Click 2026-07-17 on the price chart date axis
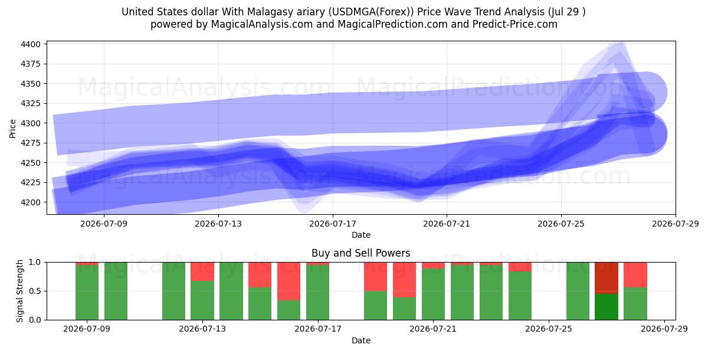 coord(333,224)
